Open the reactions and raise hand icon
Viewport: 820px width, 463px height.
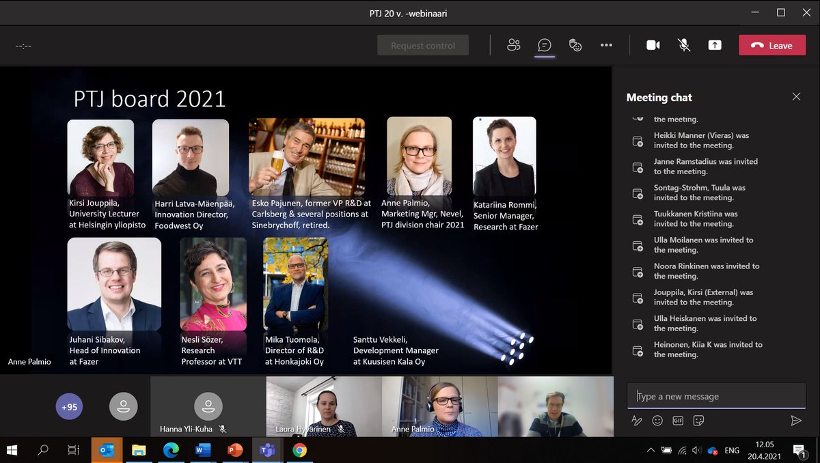tap(575, 45)
